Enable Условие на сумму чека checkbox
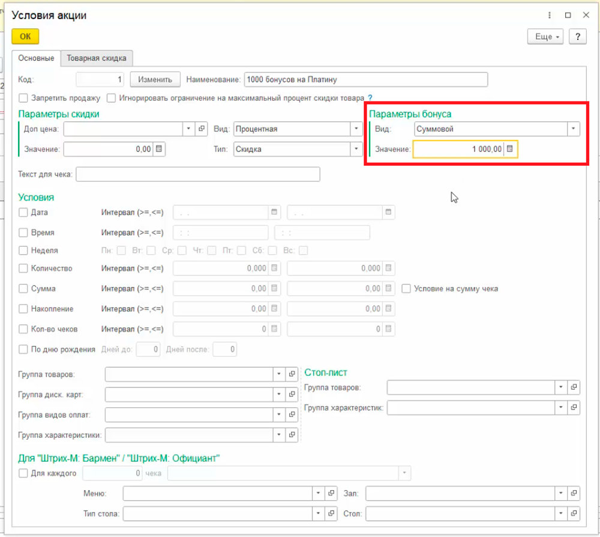The height and width of the screenshot is (537, 600). click(406, 288)
